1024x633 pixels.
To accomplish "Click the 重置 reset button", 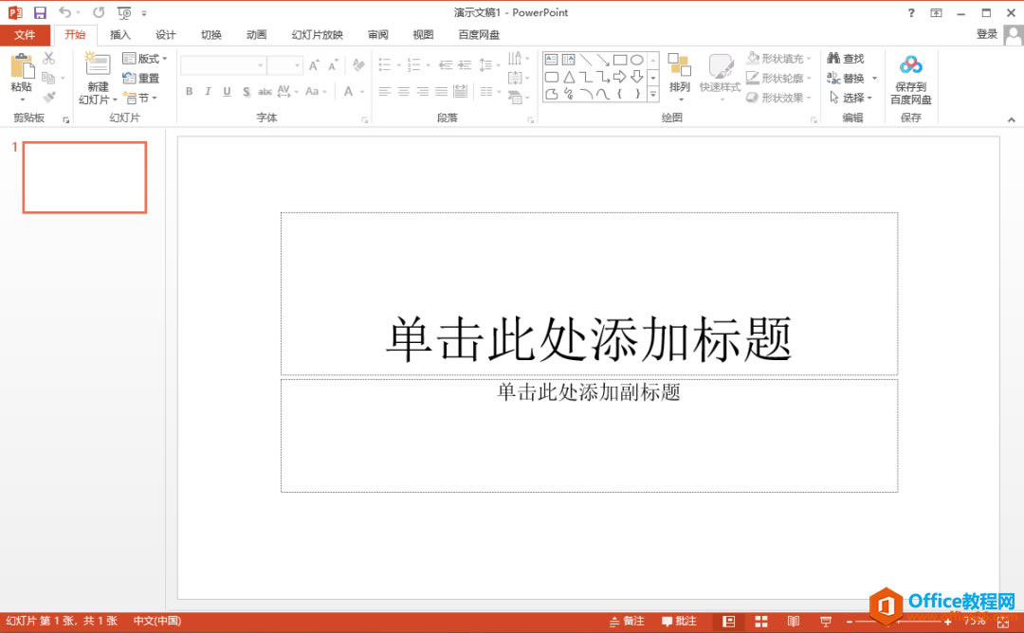I will click(x=141, y=79).
